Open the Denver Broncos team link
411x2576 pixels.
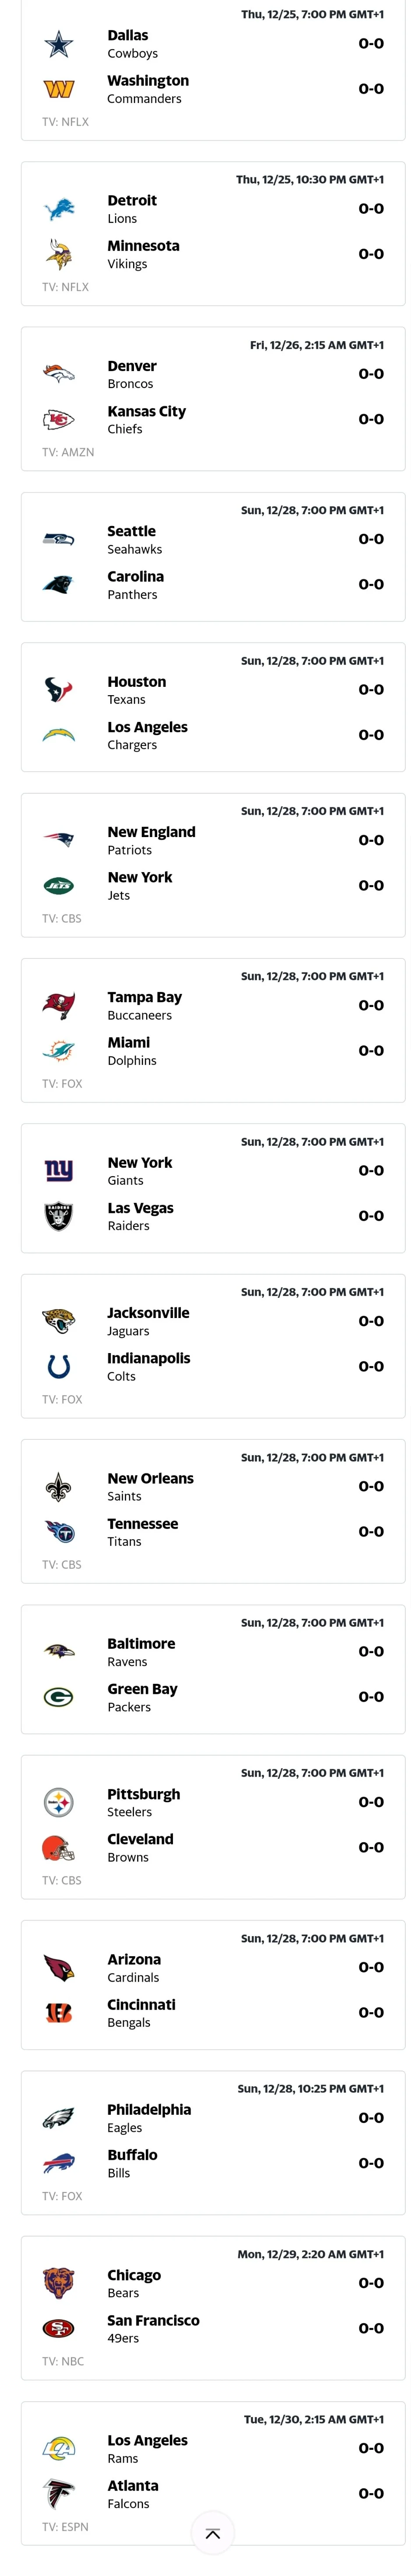click(x=132, y=374)
